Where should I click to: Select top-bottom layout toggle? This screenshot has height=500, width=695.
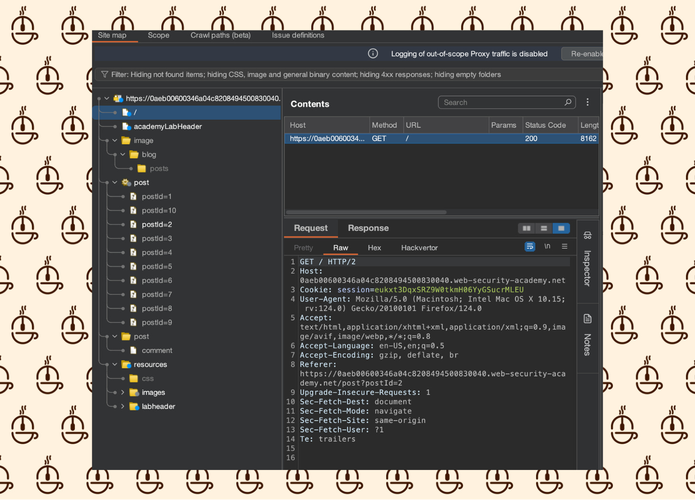(544, 229)
